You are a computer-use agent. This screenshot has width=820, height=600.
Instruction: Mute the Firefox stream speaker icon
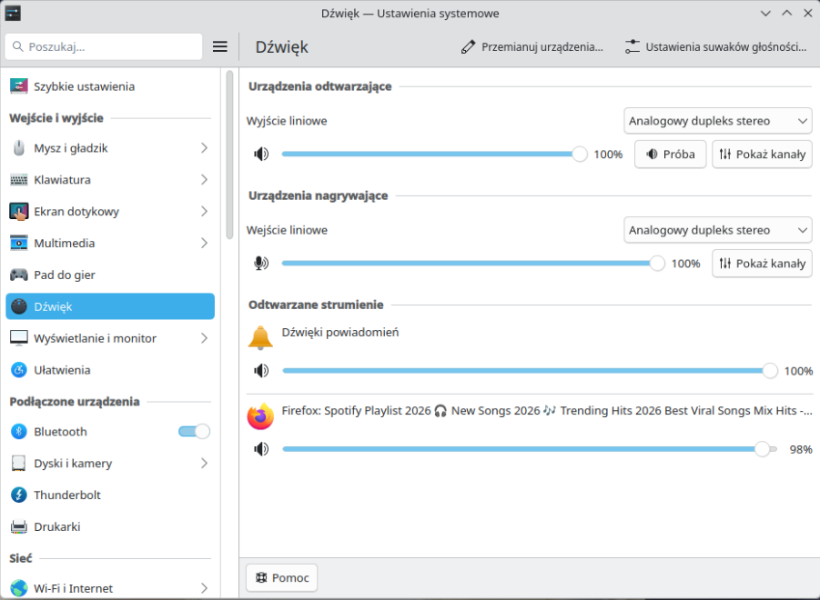pyautogui.click(x=261, y=449)
